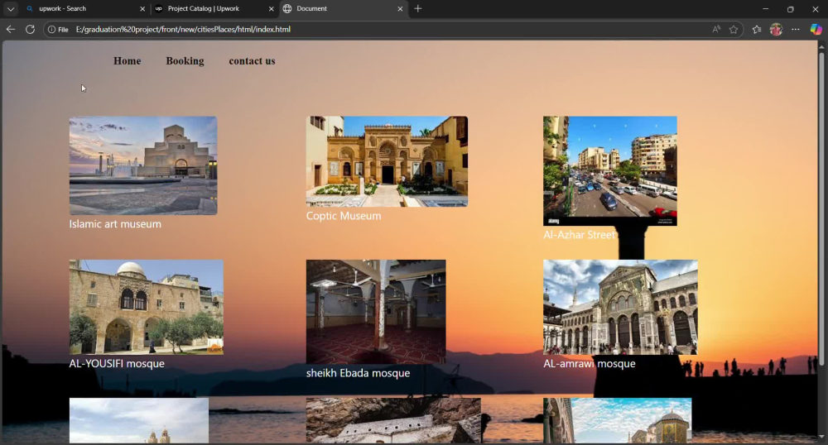
Task: Expand the tab actions dropdown chevron
Action: [x=11, y=9]
